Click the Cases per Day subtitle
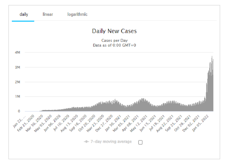 114,40
